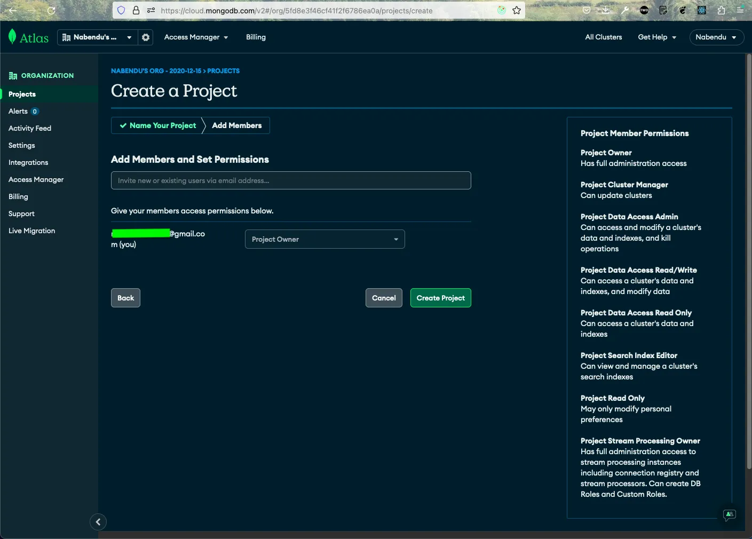This screenshot has width=752, height=539.
Task: Open Activity Feed in the sidebar
Action: 30,129
